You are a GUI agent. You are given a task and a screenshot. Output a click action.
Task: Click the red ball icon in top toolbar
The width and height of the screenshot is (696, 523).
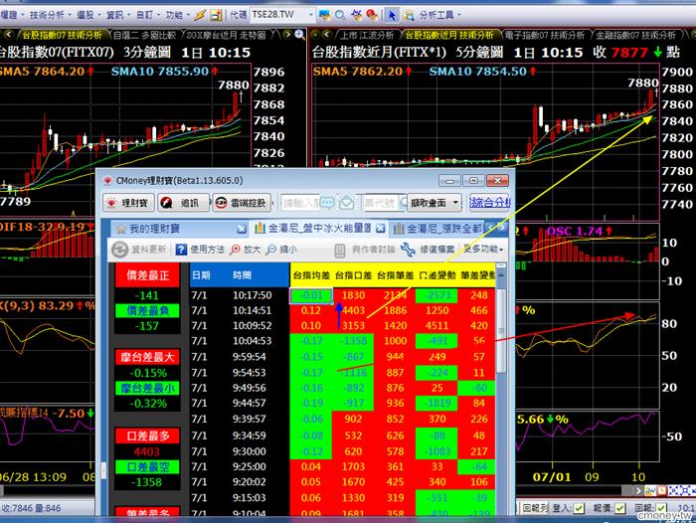372,15
